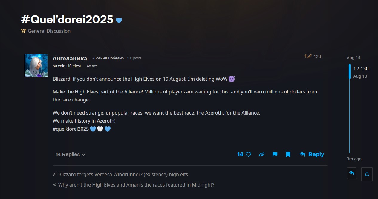Copy post link via chain icon
The height and width of the screenshot is (199, 378).
pyautogui.click(x=262, y=154)
